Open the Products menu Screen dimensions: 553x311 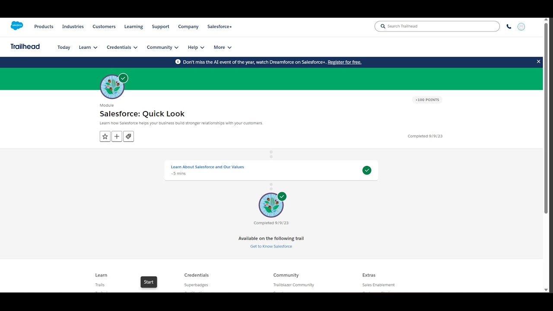coord(44,27)
